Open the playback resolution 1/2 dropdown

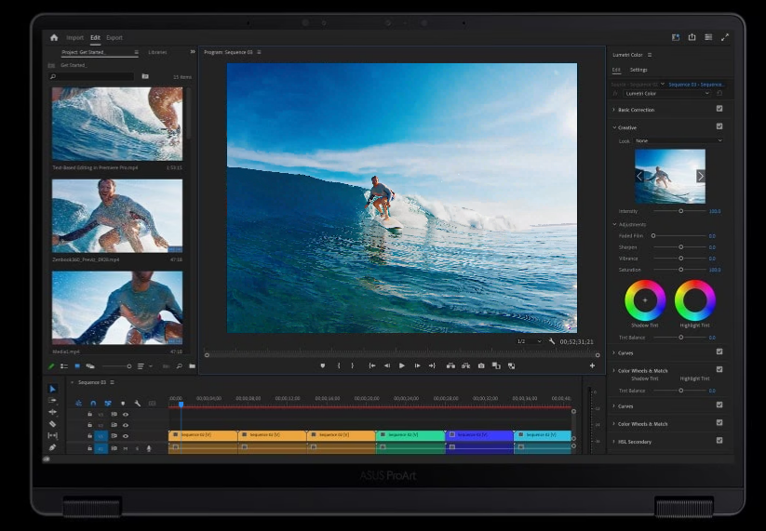point(530,341)
